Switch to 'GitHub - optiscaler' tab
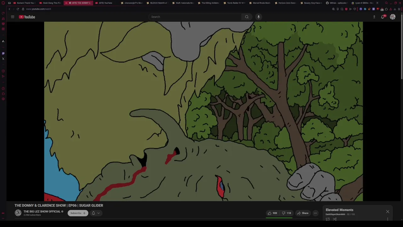Viewport: 403px width, 227px height. (x=337, y=3)
